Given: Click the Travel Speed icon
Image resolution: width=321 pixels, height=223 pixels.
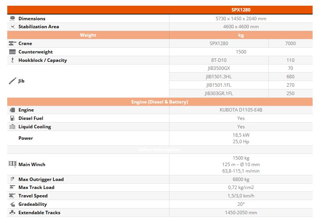Looking at the screenshot, I should pos(12,196).
